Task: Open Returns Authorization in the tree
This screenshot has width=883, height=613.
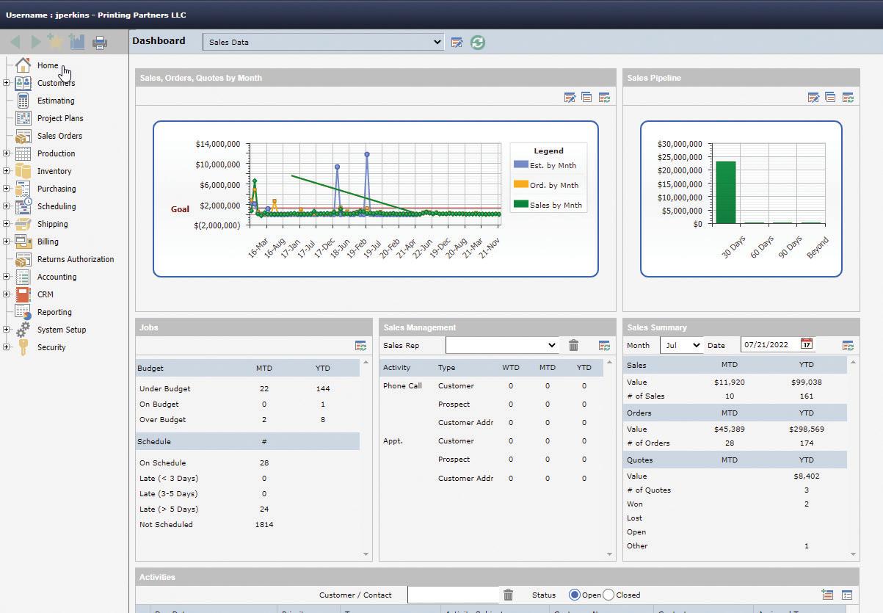Action: click(x=76, y=259)
